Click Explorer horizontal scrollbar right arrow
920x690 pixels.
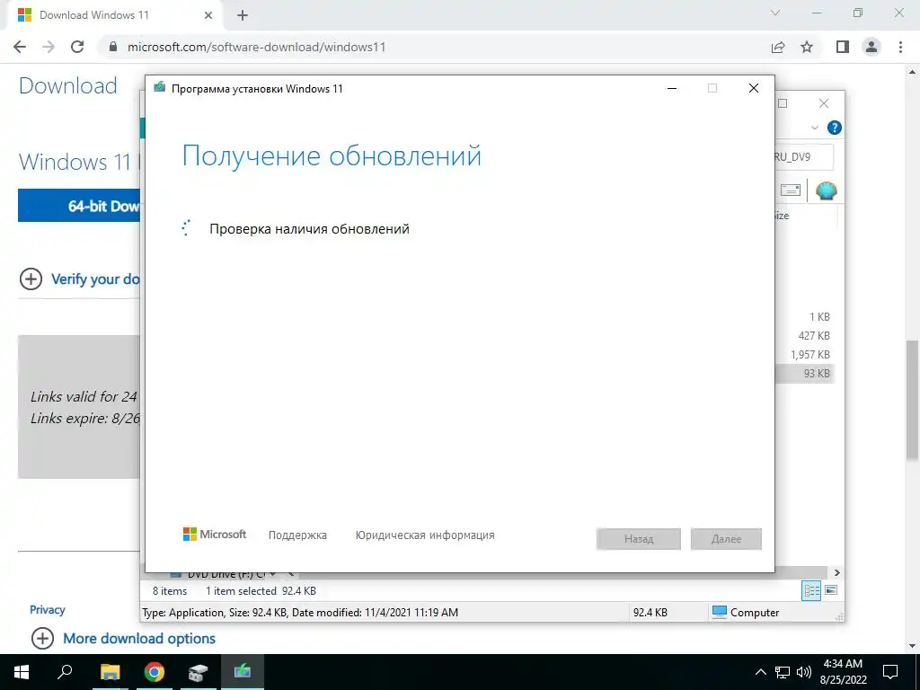[836, 572]
